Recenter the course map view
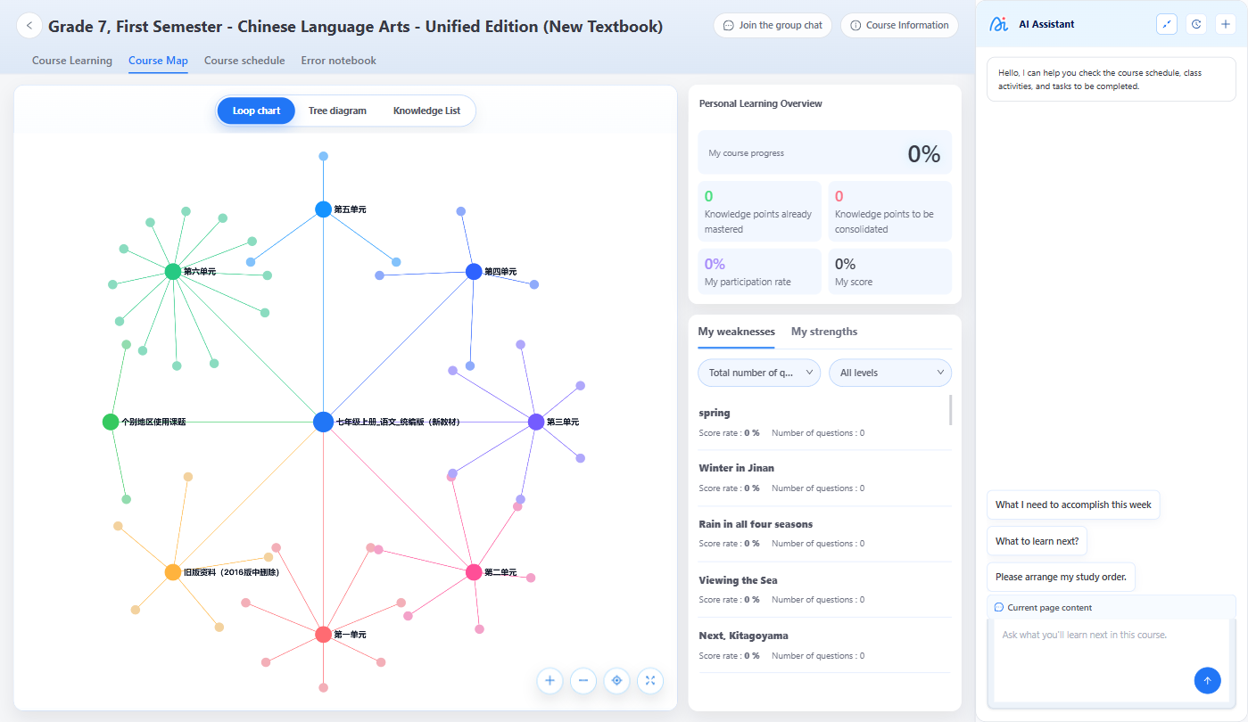Image resolution: width=1248 pixels, height=722 pixels. click(616, 680)
